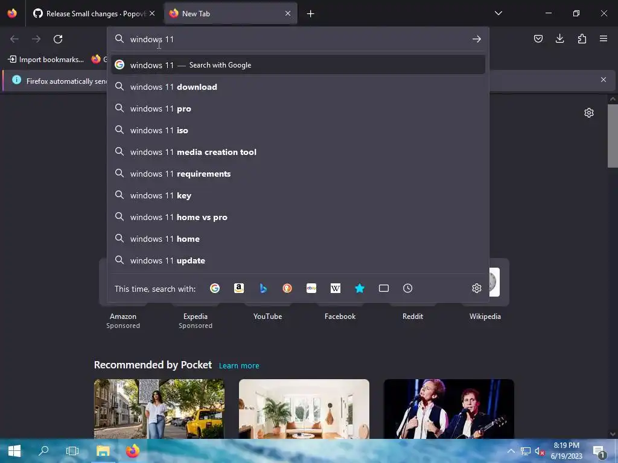Click the Go arrow in the address bar
This screenshot has width=618, height=463.
pos(477,39)
